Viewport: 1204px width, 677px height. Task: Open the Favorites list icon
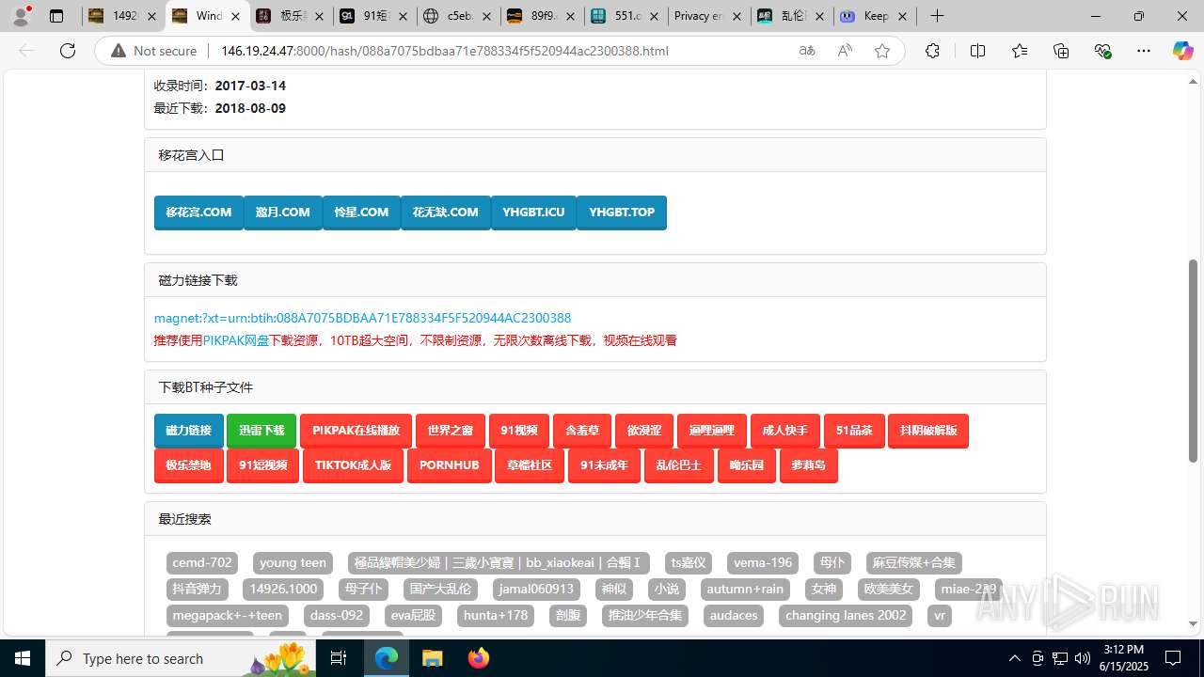pos(1020,51)
